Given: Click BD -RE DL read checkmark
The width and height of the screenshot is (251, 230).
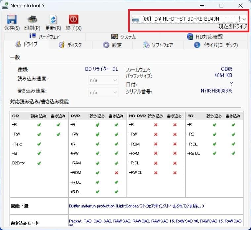Looking at the screenshot, I should coord(215,153).
